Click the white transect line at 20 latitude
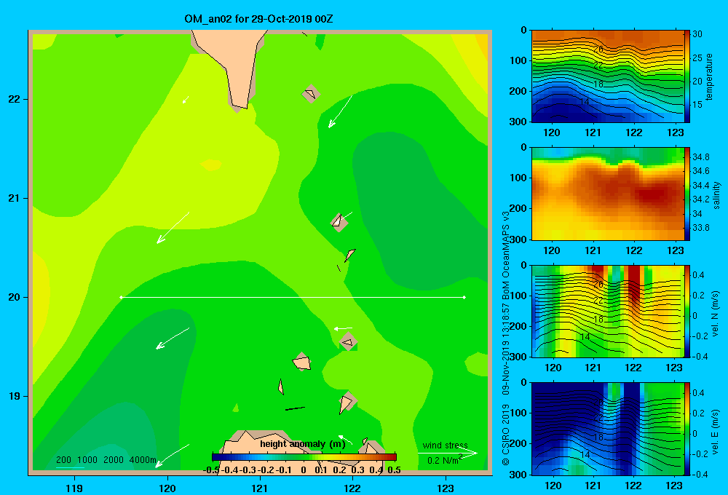The width and height of the screenshot is (728, 495). click(x=293, y=297)
